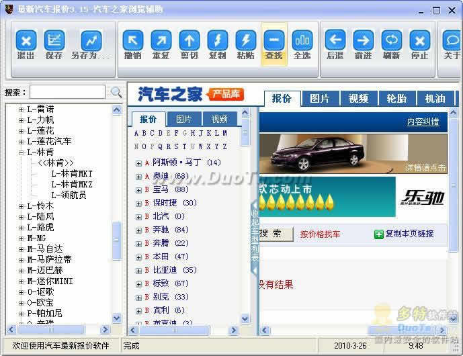This screenshot has width=463, height=356.
Task: Open the 视频 tab in brand list panel
Action: tap(219, 120)
